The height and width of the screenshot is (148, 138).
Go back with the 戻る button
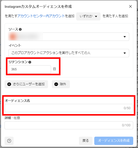[x=85, y=141]
